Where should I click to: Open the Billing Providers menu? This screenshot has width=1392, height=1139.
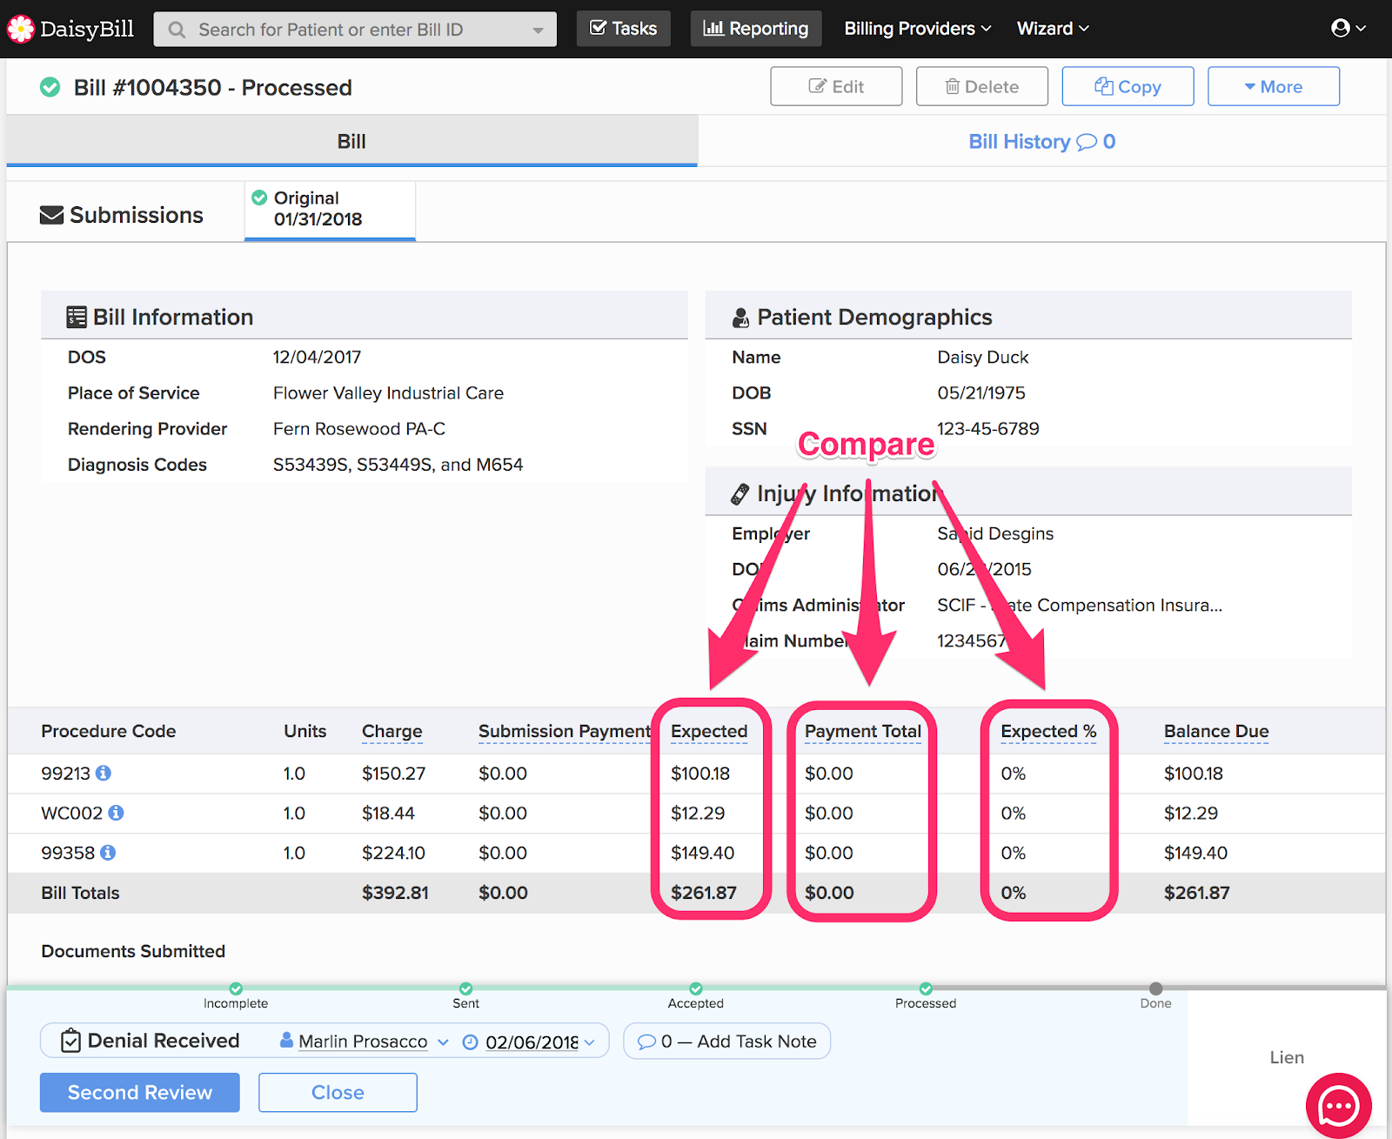(x=918, y=29)
